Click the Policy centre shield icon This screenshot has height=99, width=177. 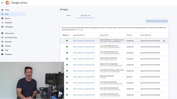2,33
